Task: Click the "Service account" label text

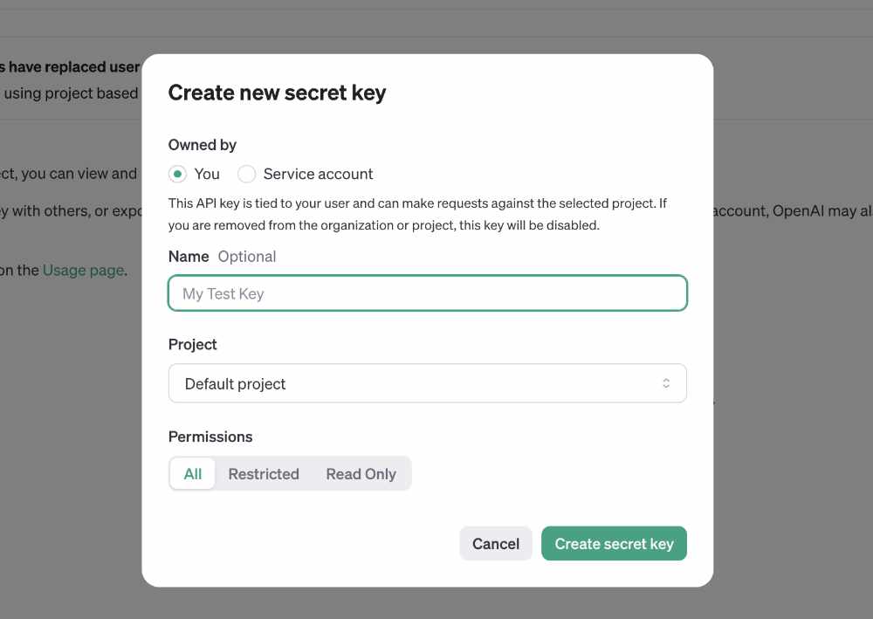Action: (318, 175)
